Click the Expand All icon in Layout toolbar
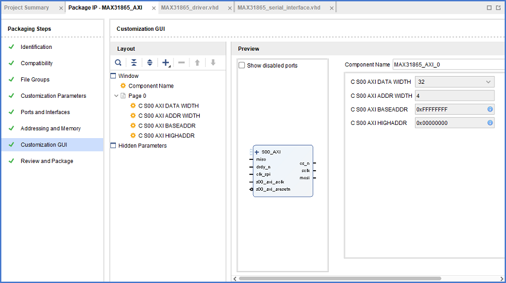 coord(150,63)
